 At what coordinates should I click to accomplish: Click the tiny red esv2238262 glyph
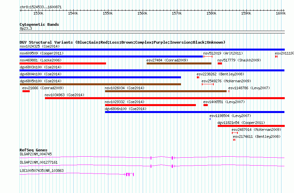pos(198,77)
